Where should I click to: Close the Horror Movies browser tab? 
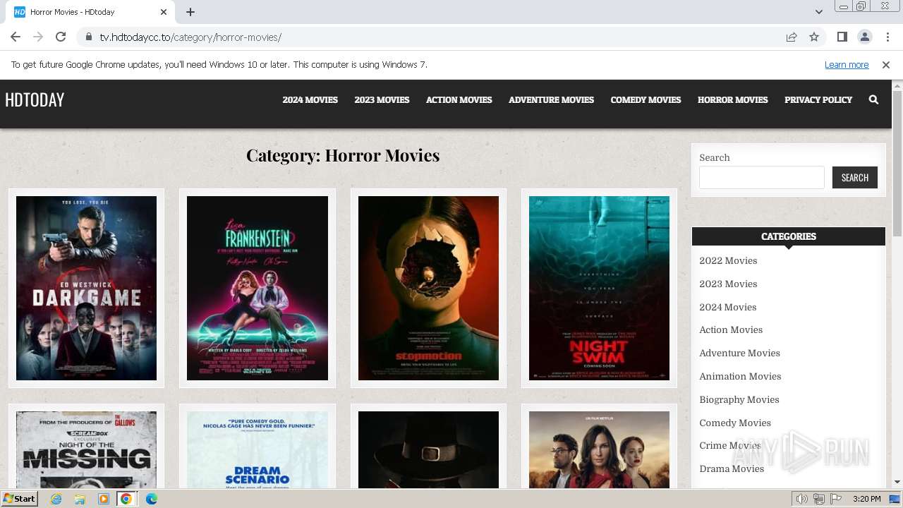coord(164,12)
